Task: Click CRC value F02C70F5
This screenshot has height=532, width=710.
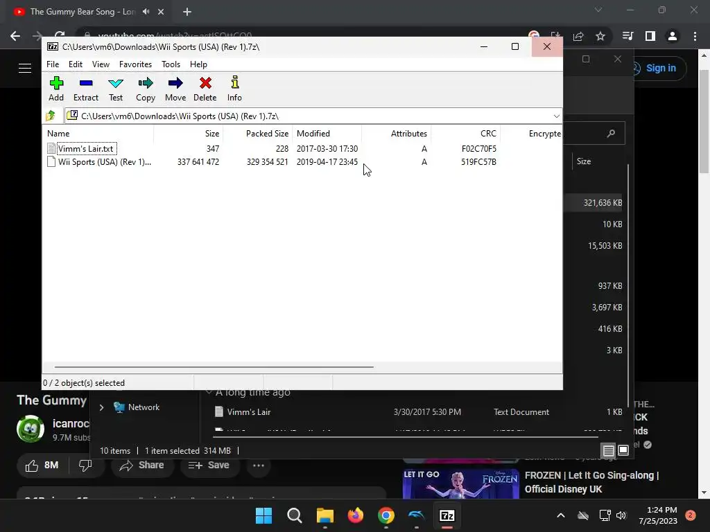Action: (478, 148)
